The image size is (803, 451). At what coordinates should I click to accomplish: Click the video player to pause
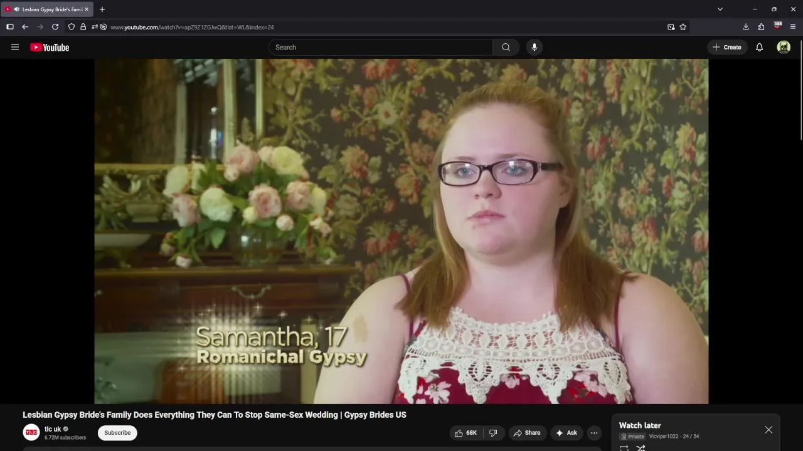coord(401,231)
